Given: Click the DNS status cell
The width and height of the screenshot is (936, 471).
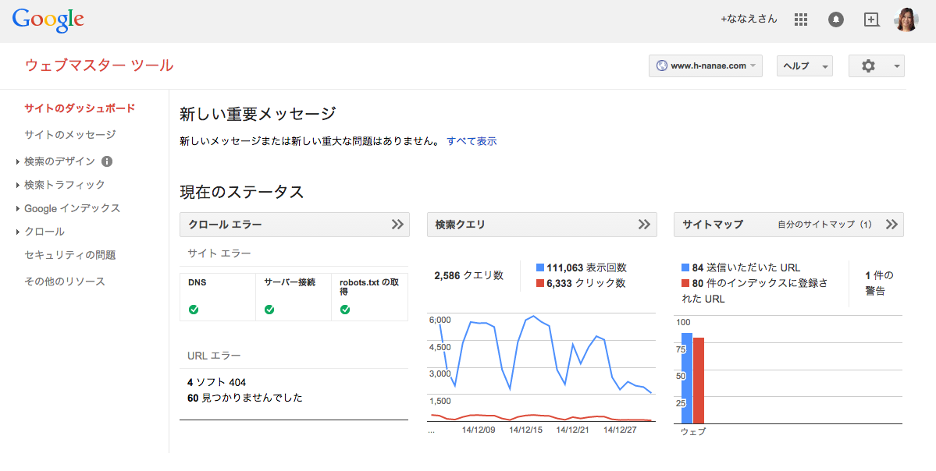Looking at the screenshot, I should tap(217, 297).
